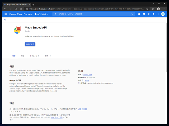Open the API Project selector dropdown
The height and width of the screenshot is (126, 169).
tap(42, 14)
